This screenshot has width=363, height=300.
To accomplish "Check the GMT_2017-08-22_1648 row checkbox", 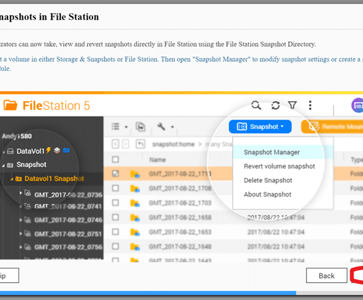I will click(x=115, y=246).
